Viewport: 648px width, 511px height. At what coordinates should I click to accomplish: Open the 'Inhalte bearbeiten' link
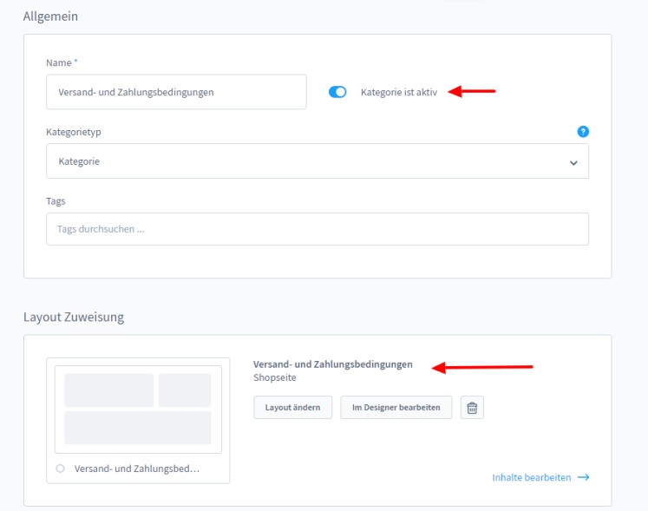click(x=531, y=477)
